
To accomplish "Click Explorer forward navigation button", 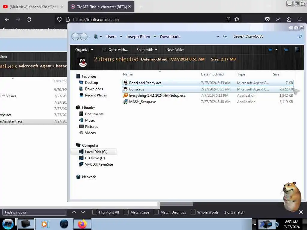I will (x=84, y=37).
